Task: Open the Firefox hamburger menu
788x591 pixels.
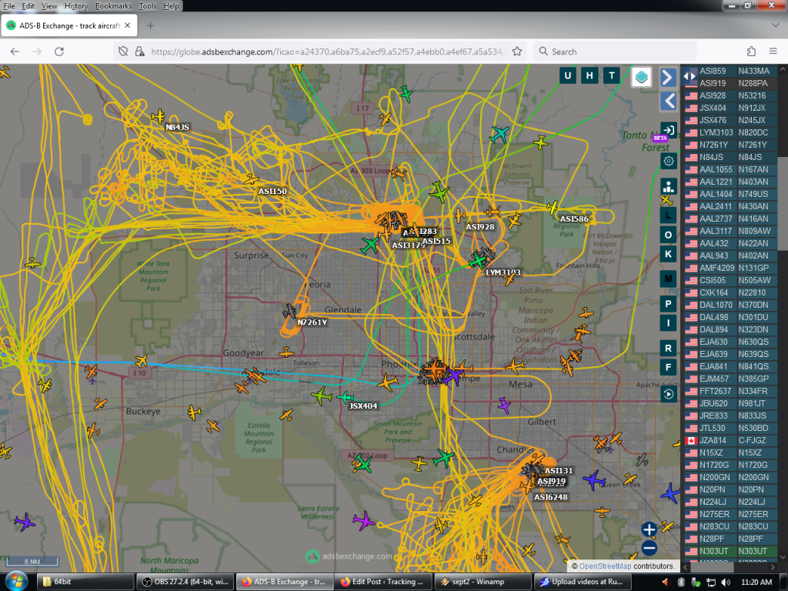Action: (x=773, y=52)
